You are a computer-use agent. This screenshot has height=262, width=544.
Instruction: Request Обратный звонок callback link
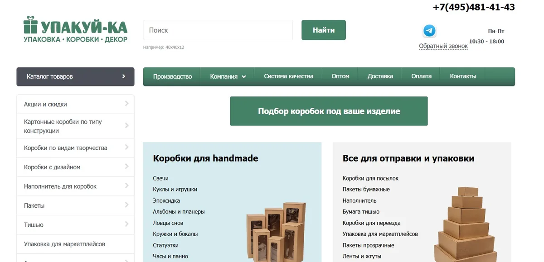click(x=443, y=46)
